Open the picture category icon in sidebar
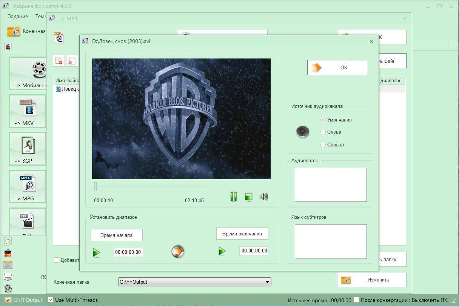The width and height of the screenshot is (459, 306). 8,253
